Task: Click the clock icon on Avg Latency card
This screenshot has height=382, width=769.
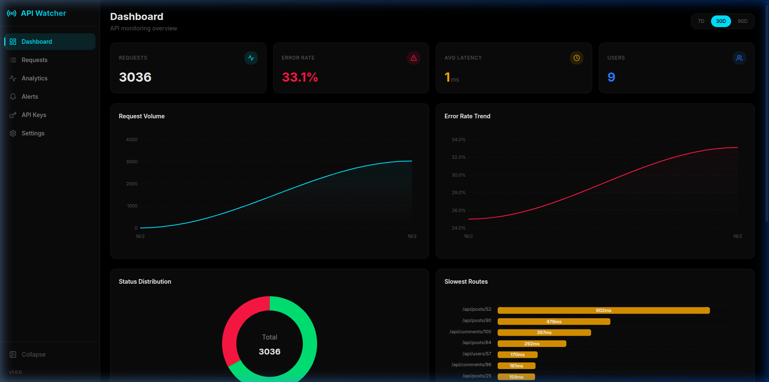Action: click(x=576, y=58)
